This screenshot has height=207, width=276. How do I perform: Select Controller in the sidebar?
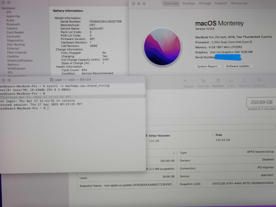[x=14, y=37]
